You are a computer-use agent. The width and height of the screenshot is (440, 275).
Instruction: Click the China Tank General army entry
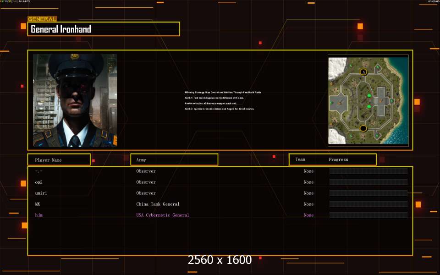(158, 204)
